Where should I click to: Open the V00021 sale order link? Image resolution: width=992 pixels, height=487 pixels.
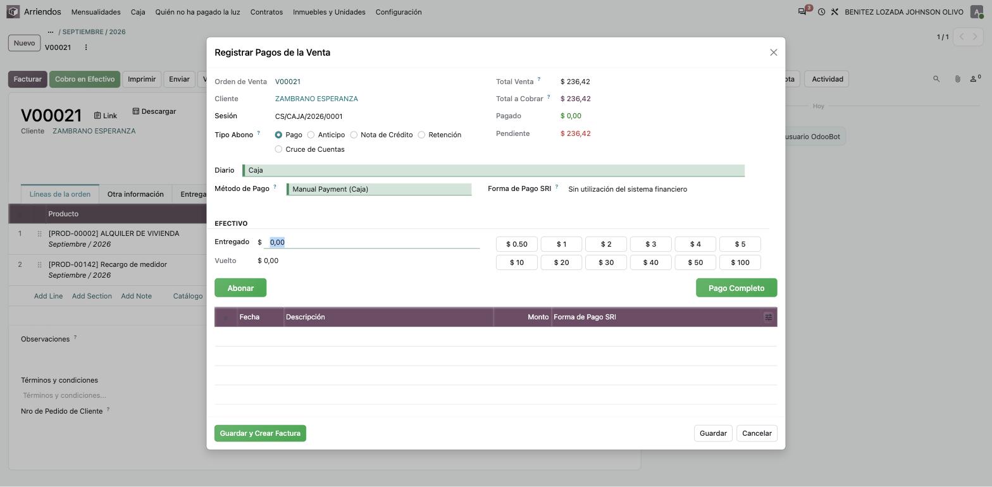coord(288,82)
